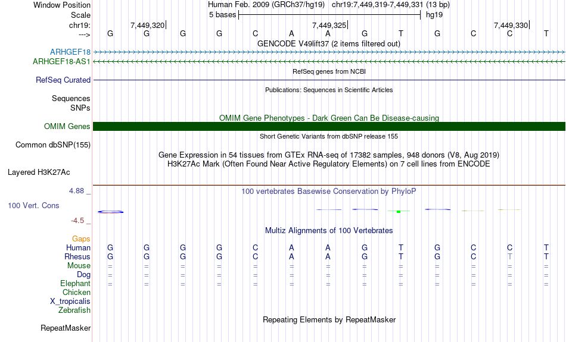Select the RepeatMasker track label
The width and height of the screenshot is (566, 342).
(66, 328)
